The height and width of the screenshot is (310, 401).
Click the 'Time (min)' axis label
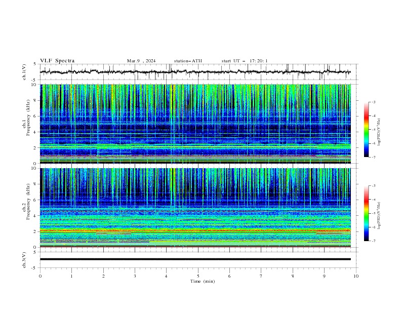(x=203, y=281)
